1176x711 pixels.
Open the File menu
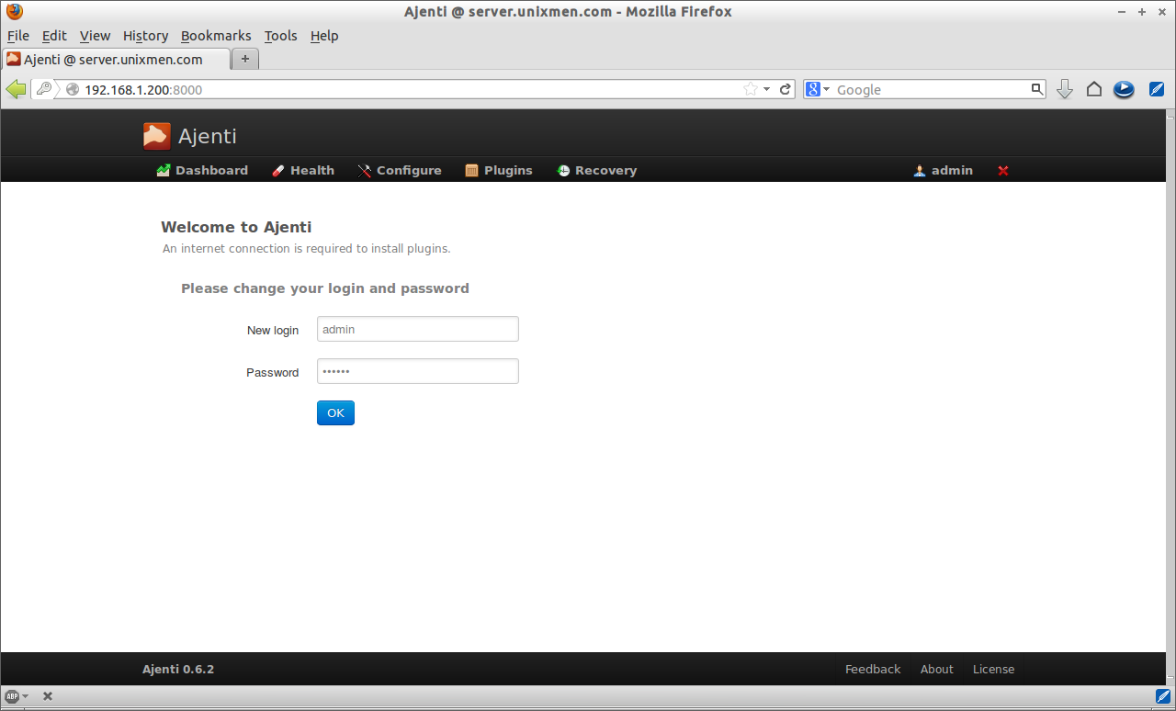pos(18,36)
